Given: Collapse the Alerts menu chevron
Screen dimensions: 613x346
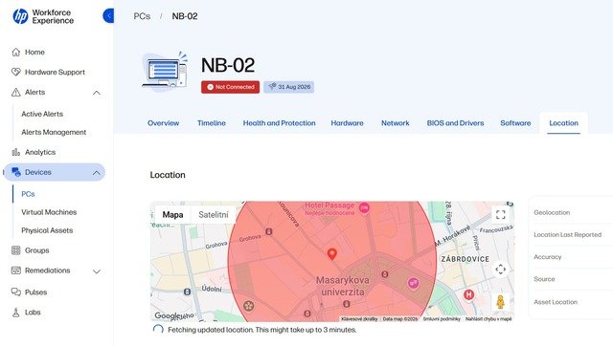Looking at the screenshot, I should (x=97, y=93).
